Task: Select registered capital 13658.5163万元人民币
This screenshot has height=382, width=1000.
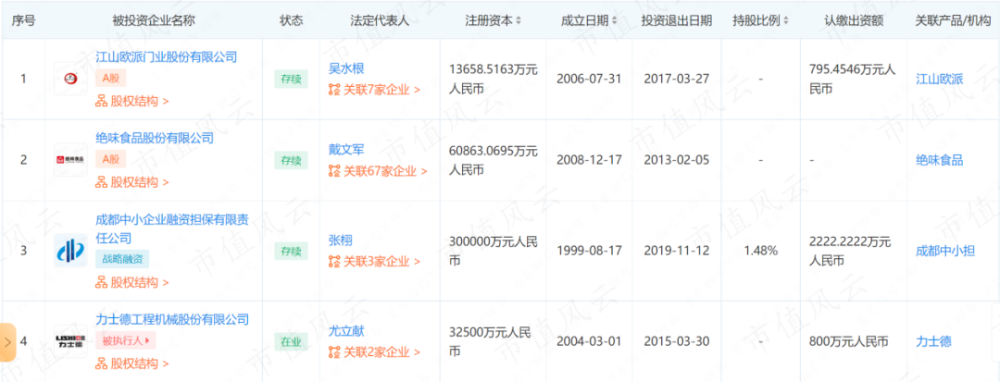Action: click(494, 79)
